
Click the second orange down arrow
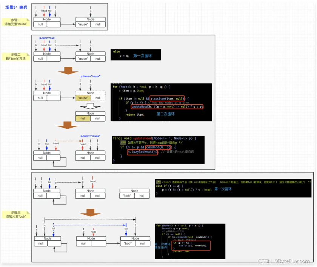click(67, 125)
